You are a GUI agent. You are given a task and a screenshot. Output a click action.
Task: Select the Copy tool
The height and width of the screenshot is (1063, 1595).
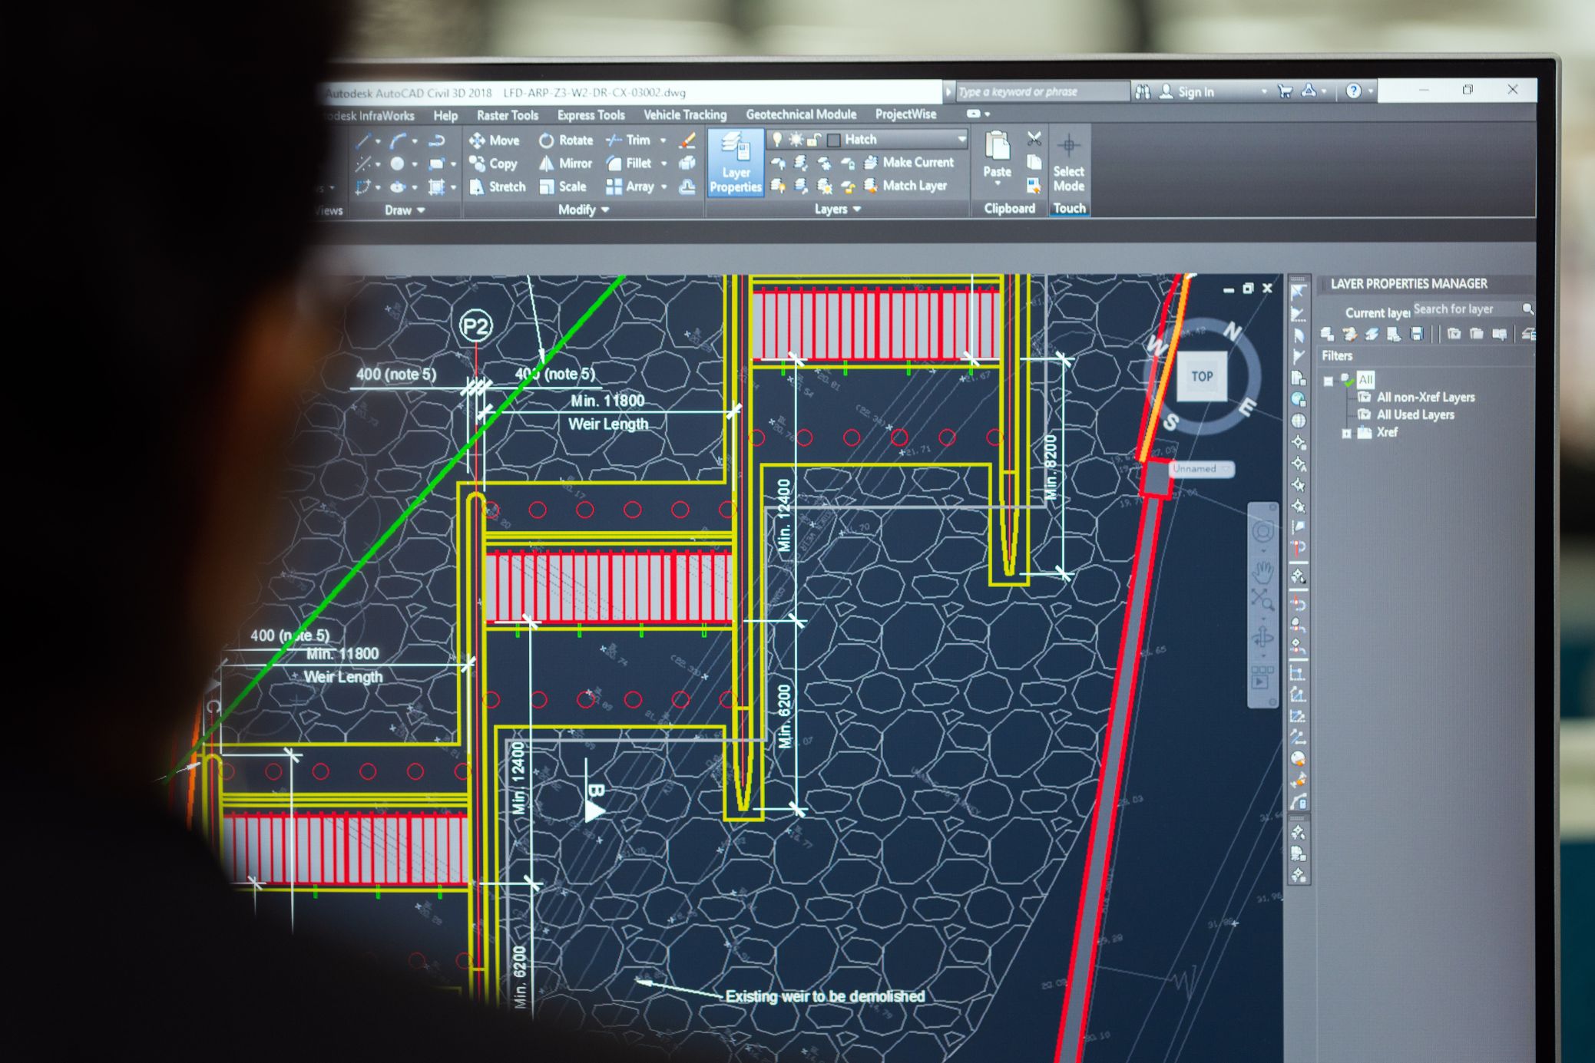click(493, 163)
